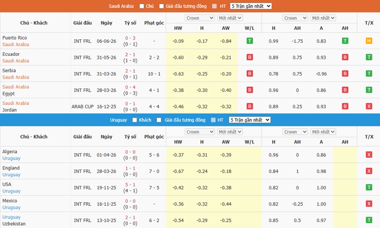Click red B W/L badge in Jordan row
This screenshot has height=228, width=380.
coord(249,106)
